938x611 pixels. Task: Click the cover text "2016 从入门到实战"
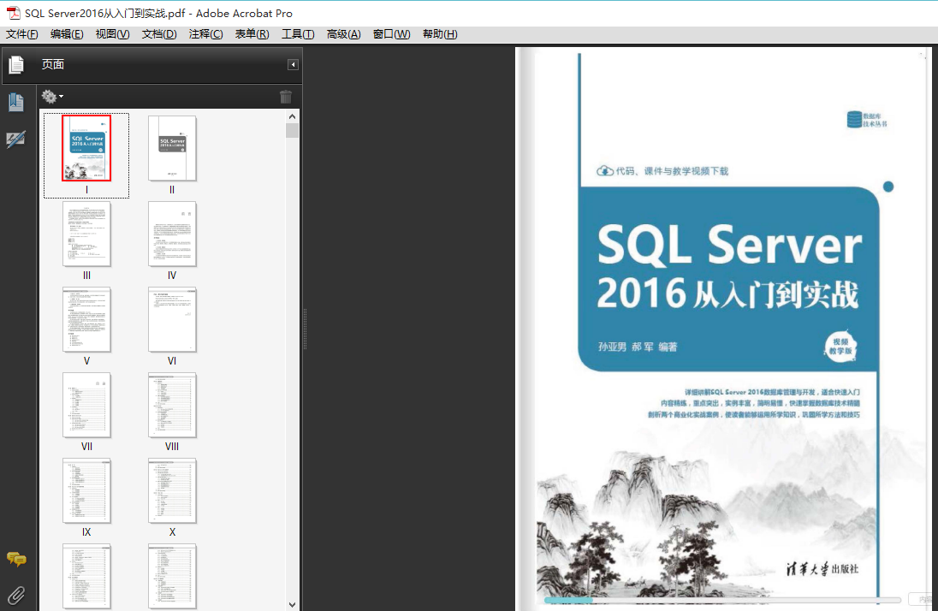point(727,294)
